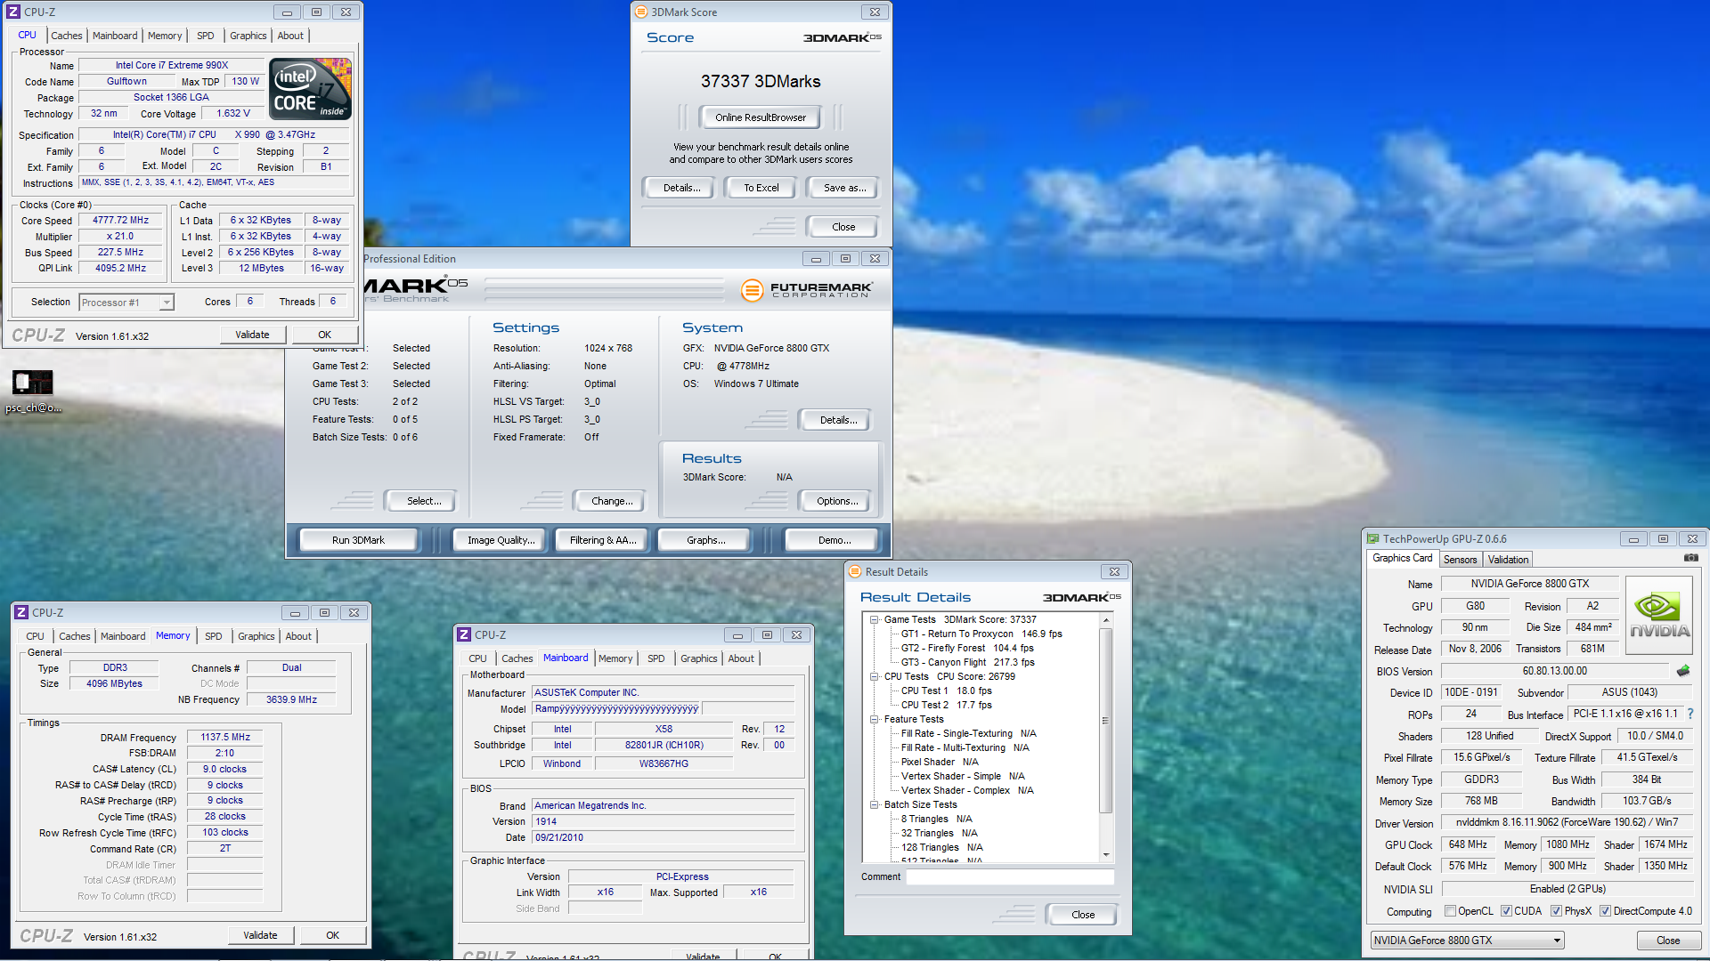Open About tab in top CPU-Z window
1710x961 pixels.
point(290,36)
